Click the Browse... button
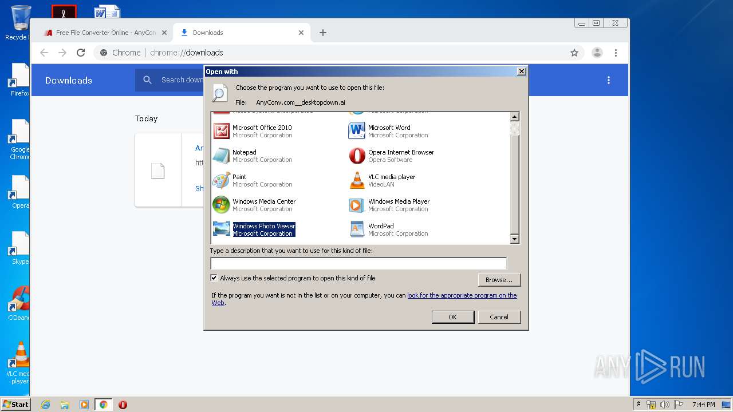733x412 pixels. (499, 280)
